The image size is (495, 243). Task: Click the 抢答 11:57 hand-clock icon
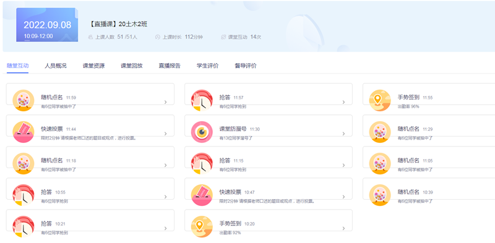click(x=202, y=100)
